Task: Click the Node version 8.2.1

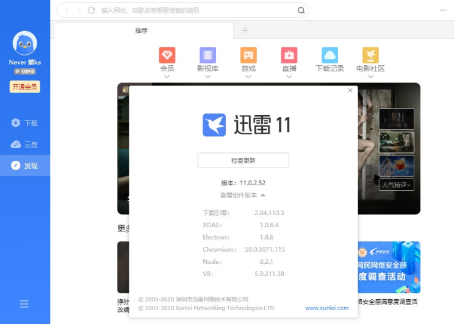Action: pyautogui.click(x=267, y=261)
